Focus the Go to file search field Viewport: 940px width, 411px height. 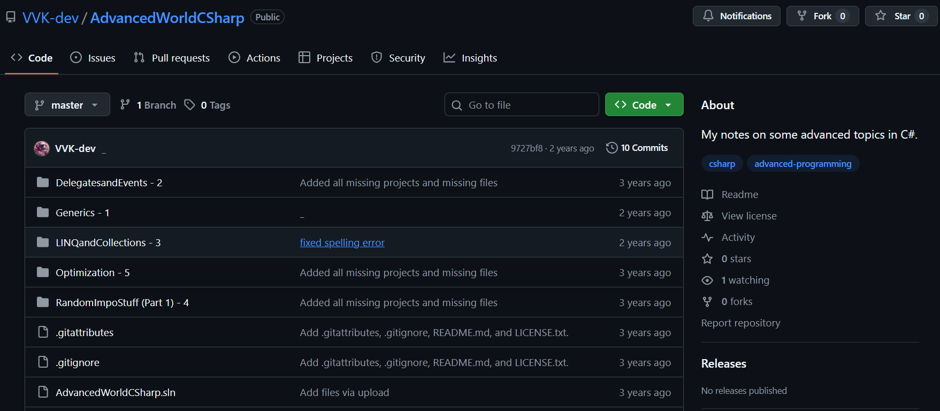coord(522,105)
